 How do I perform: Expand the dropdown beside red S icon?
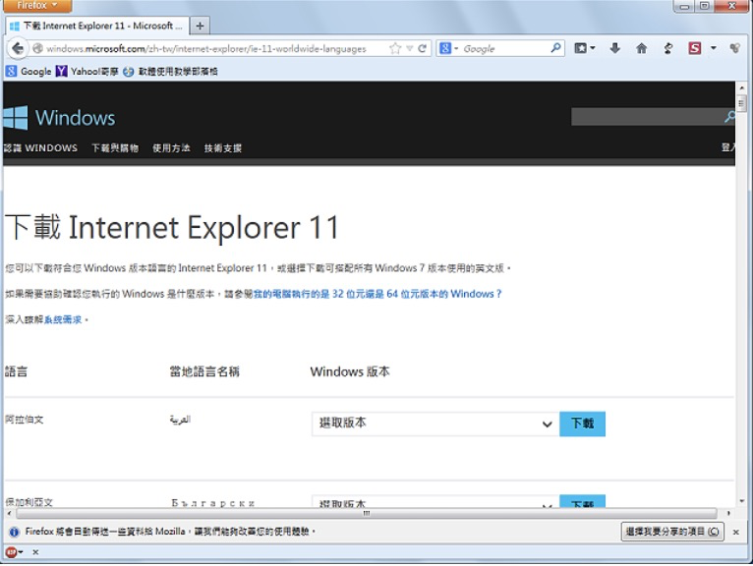(713, 48)
